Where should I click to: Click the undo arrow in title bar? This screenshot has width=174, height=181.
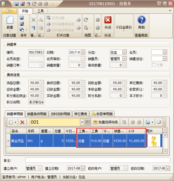point(28,4)
